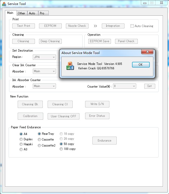Switch to the Other tab
This screenshot has width=169, height=194.
21,13
